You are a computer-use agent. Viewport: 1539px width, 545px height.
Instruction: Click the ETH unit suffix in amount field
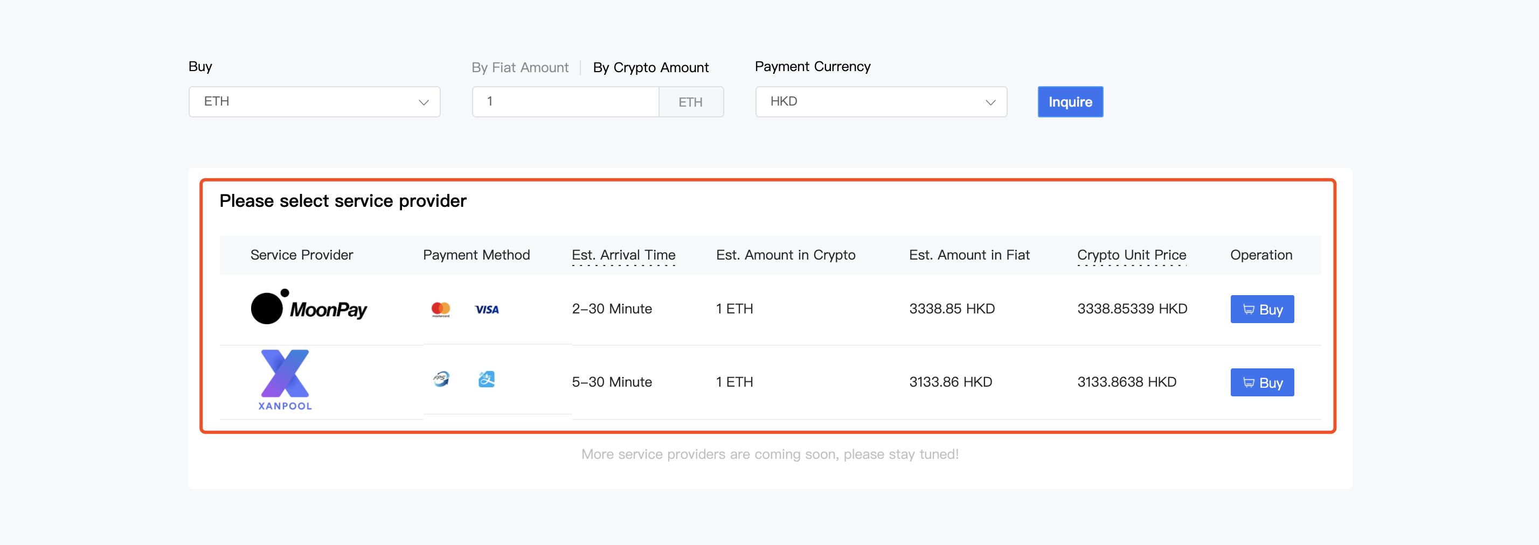[x=690, y=102]
